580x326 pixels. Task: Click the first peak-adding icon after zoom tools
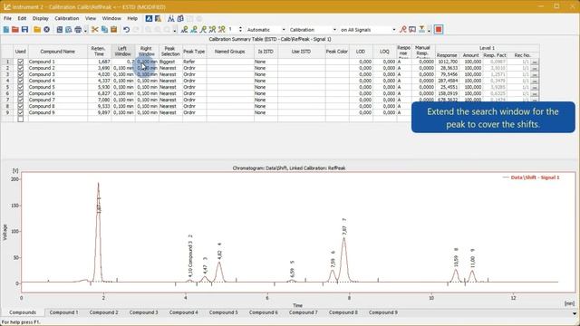click(184, 30)
